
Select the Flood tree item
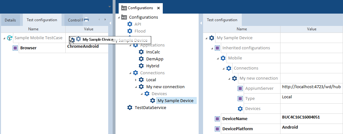coord(140,31)
